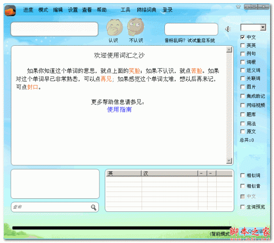
Task: Click the 汉 column header
Action: click(170, 174)
